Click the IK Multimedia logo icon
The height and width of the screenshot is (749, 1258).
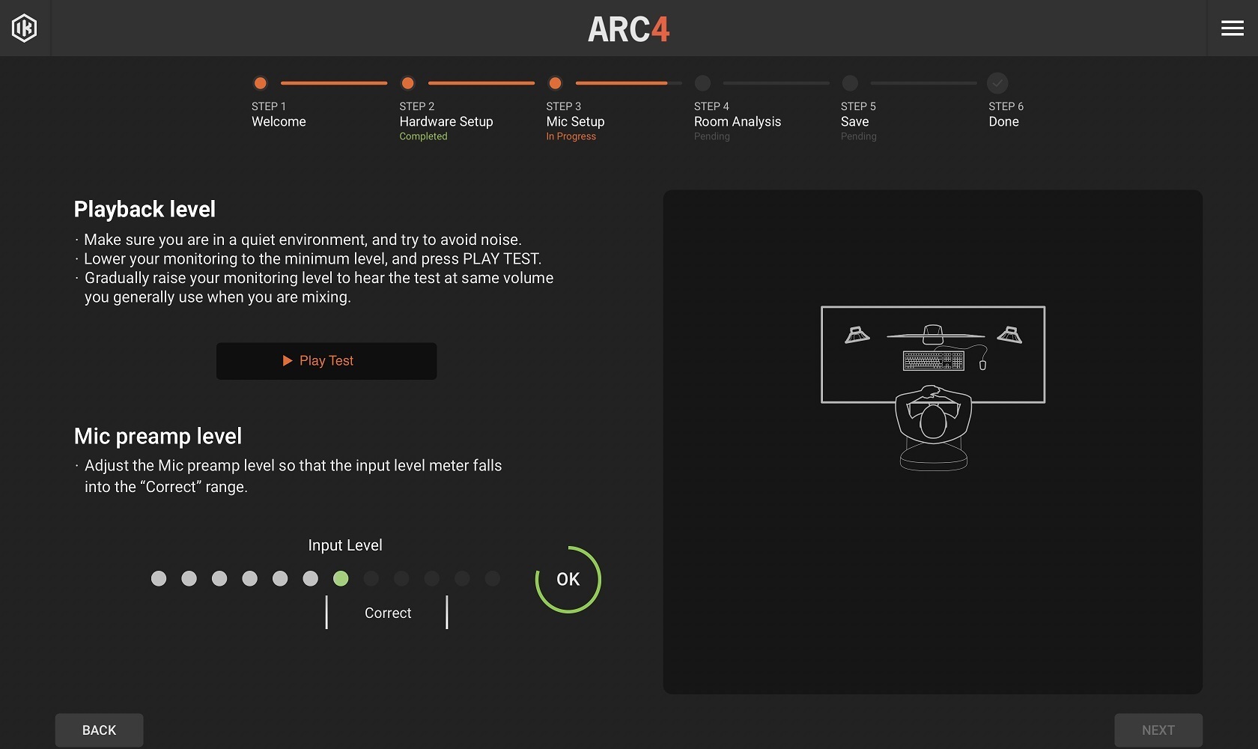(24, 28)
